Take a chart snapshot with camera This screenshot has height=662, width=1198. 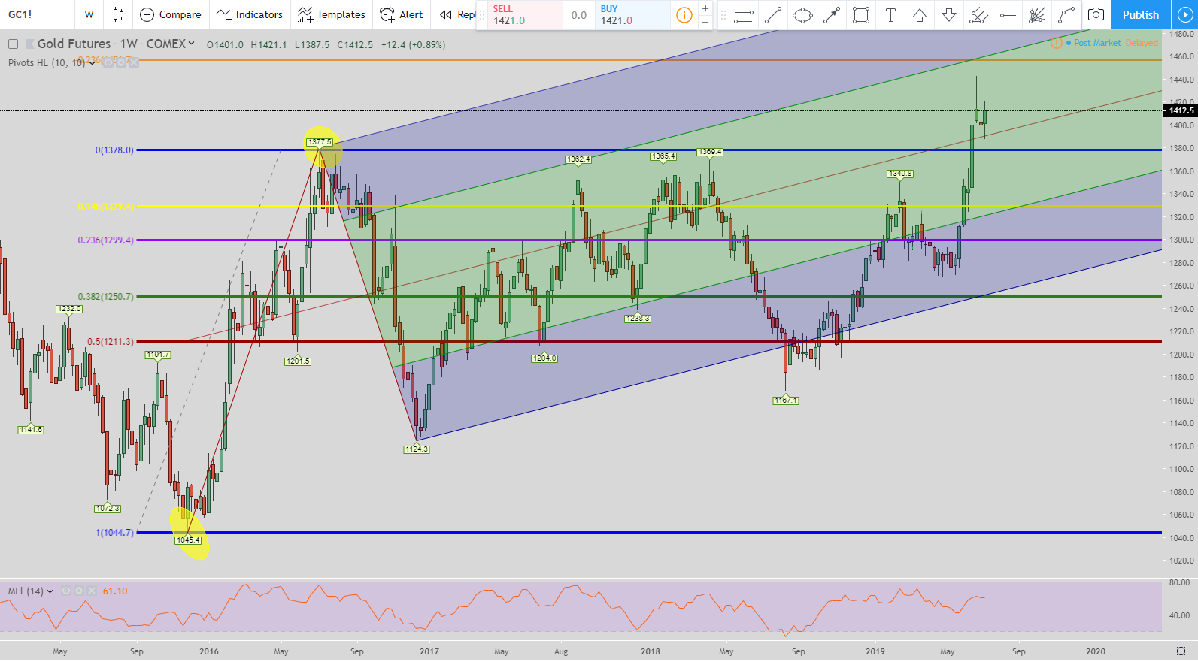click(x=1096, y=14)
